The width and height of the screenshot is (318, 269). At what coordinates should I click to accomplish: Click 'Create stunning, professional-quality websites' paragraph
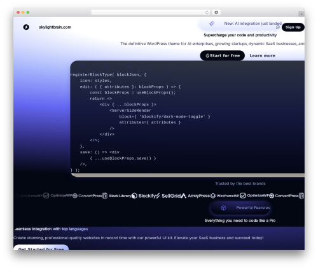139,238
